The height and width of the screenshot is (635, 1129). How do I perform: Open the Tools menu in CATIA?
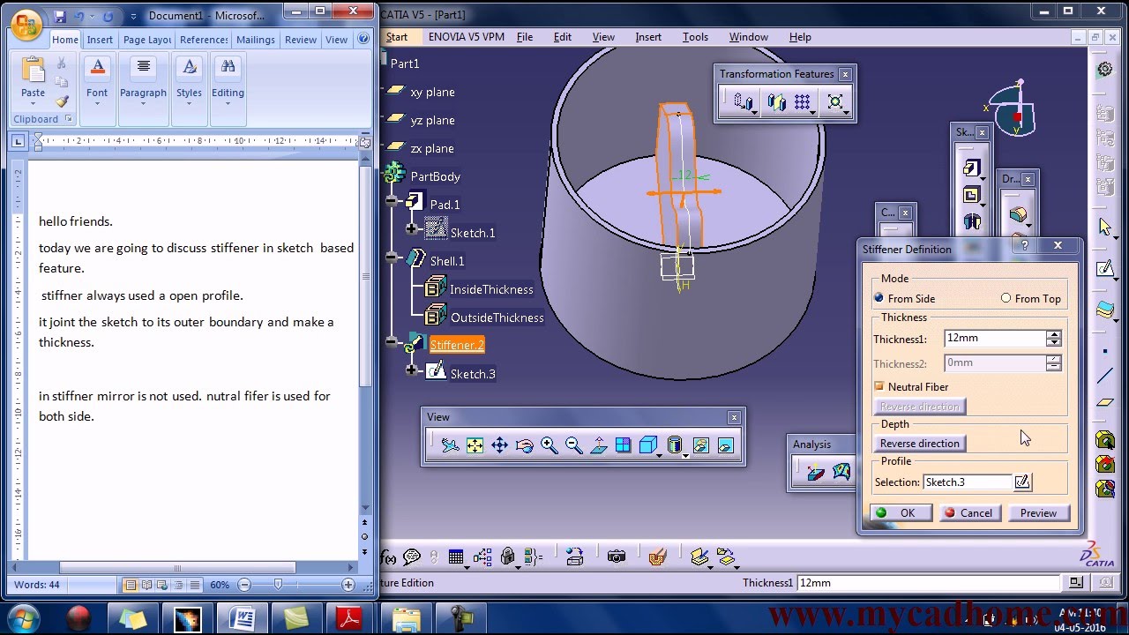(695, 37)
